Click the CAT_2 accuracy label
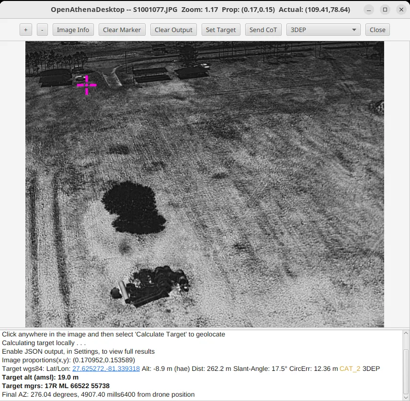 tap(350, 368)
